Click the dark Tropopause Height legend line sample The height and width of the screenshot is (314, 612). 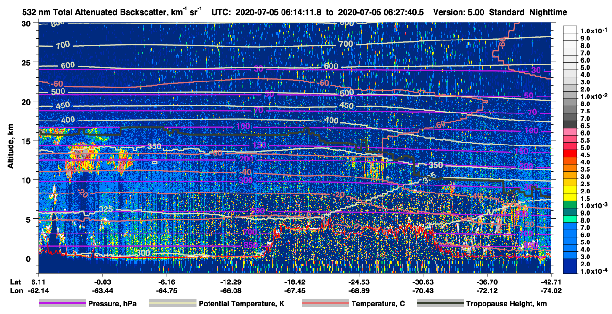pos(440,304)
